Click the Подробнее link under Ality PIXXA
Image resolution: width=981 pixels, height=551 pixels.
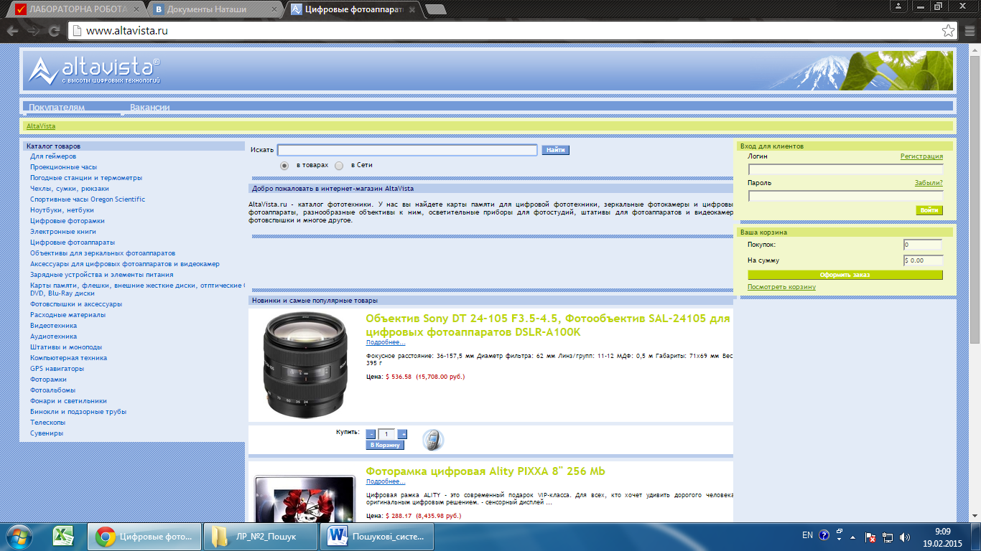pos(386,481)
